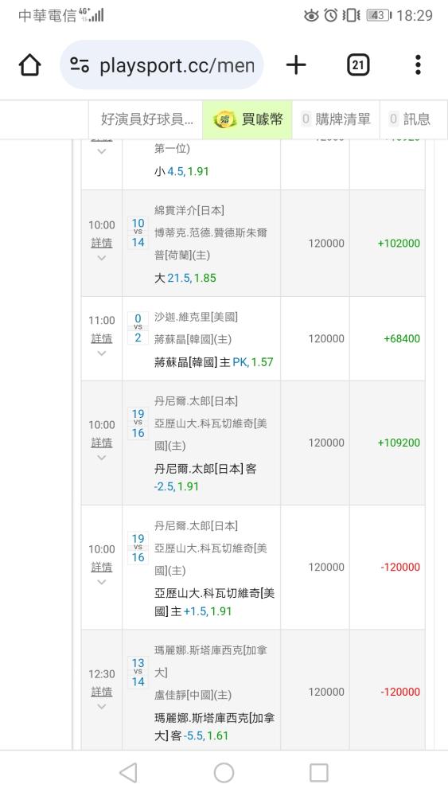The width and height of the screenshot is (448, 796).
Task: Tap the Android home circle button
Action: point(224,773)
